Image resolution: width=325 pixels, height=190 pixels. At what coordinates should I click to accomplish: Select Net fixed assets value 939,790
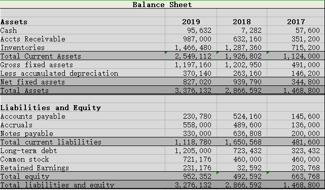(247, 82)
